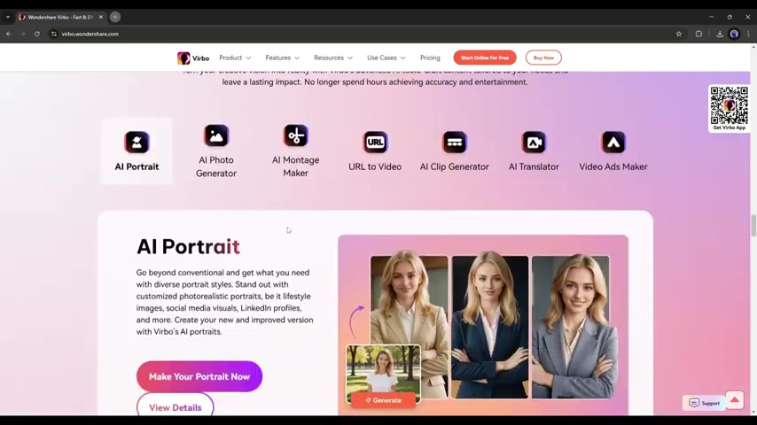
Task: Click the scrollbar down arrow
Action: [x=753, y=413]
